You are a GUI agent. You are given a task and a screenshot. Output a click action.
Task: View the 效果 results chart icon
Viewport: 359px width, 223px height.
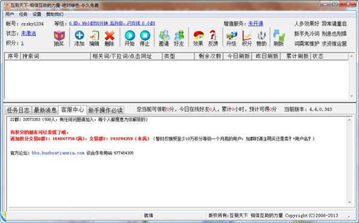coord(199,35)
